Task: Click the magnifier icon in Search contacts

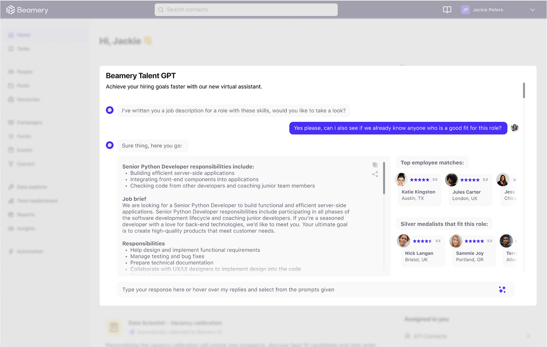Action: pyautogui.click(x=161, y=10)
